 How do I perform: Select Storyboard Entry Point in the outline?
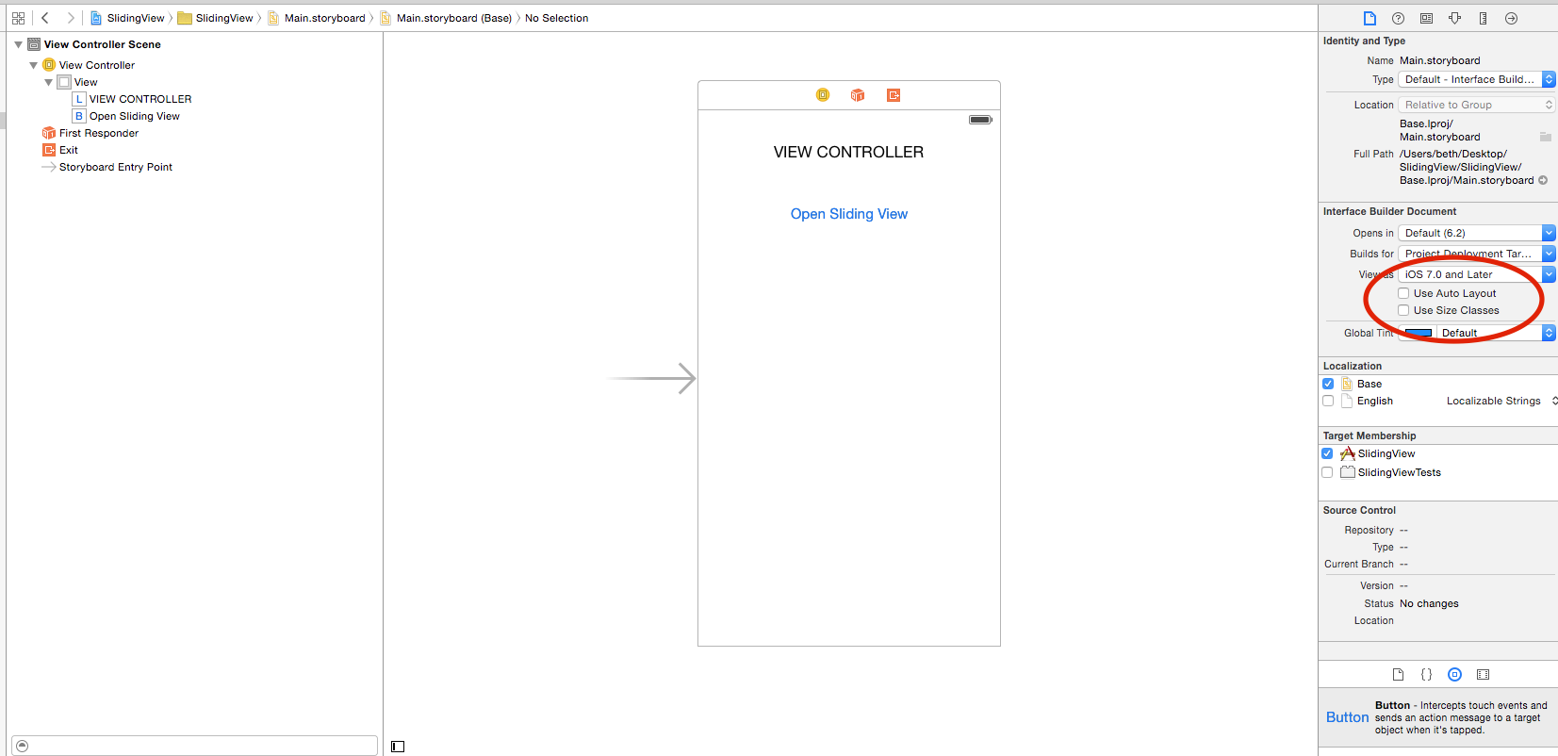point(115,167)
